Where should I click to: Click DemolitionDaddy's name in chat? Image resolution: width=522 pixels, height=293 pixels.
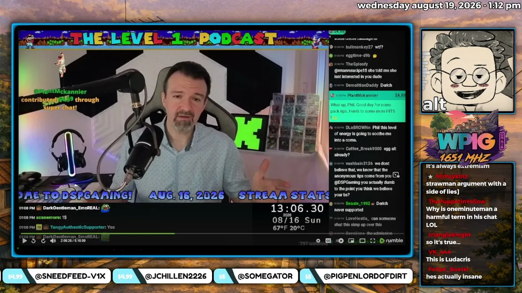pos(362,85)
